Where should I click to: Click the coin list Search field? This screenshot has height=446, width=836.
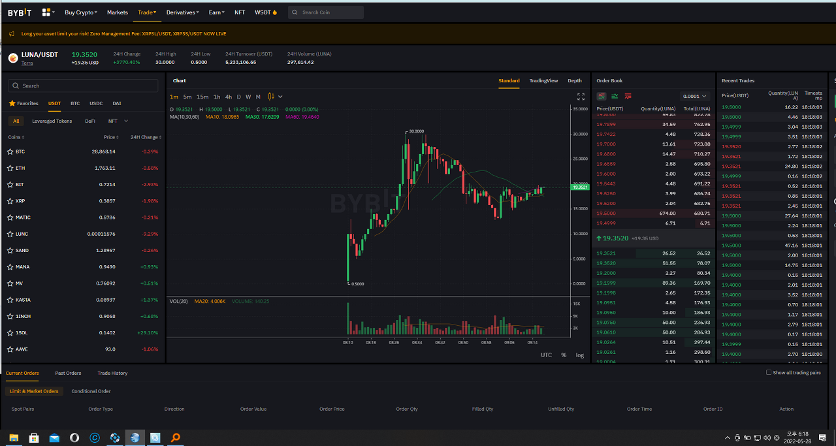click(83, 86)
